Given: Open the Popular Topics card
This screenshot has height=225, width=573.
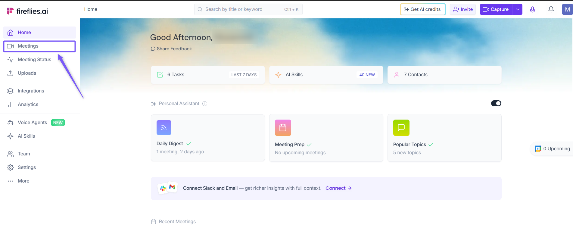Looking at the screenshot, I should pos(444,138).
